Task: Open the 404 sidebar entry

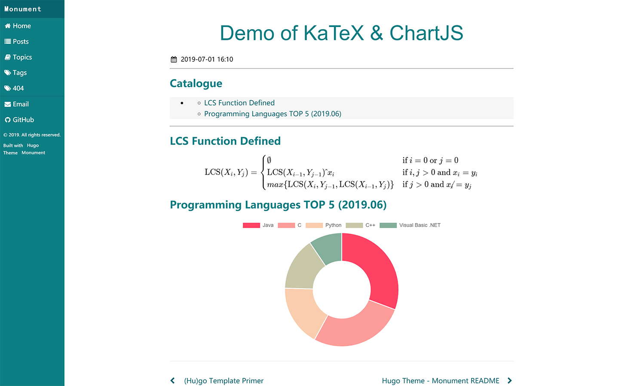Action: pos(32,88)
